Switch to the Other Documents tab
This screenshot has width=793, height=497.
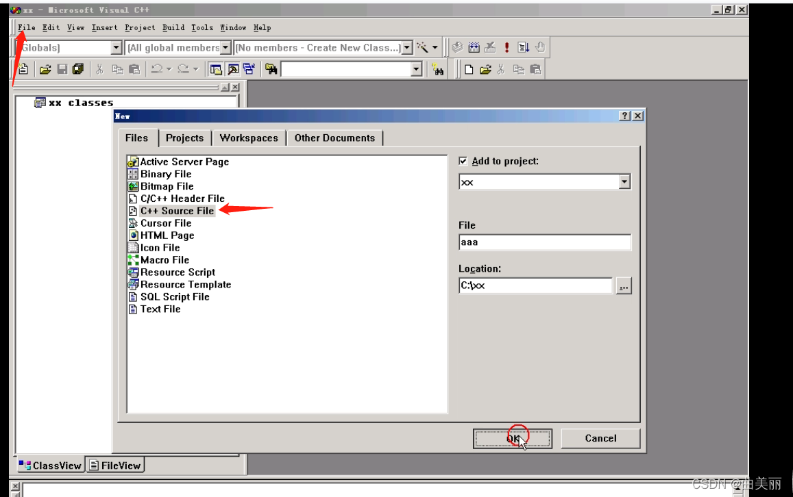(x=334, y=138)
